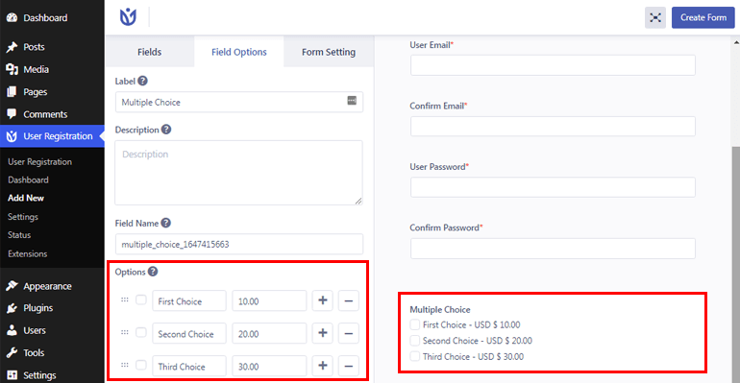Click drag handle icon of Third Choice row
The width and height of the screenshot is (740, 383).
point(125,365)
